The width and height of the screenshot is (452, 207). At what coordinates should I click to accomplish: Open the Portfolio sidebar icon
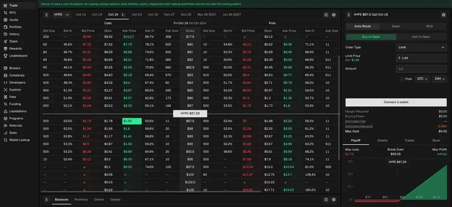tap(5, 27)
